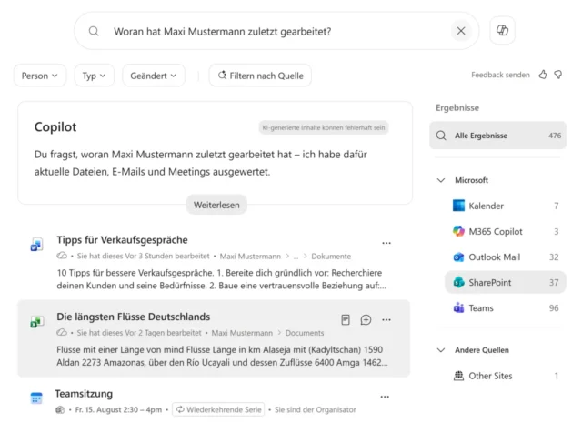Open the Person filter dropdown
582x433 pixels.
(40, 76)
